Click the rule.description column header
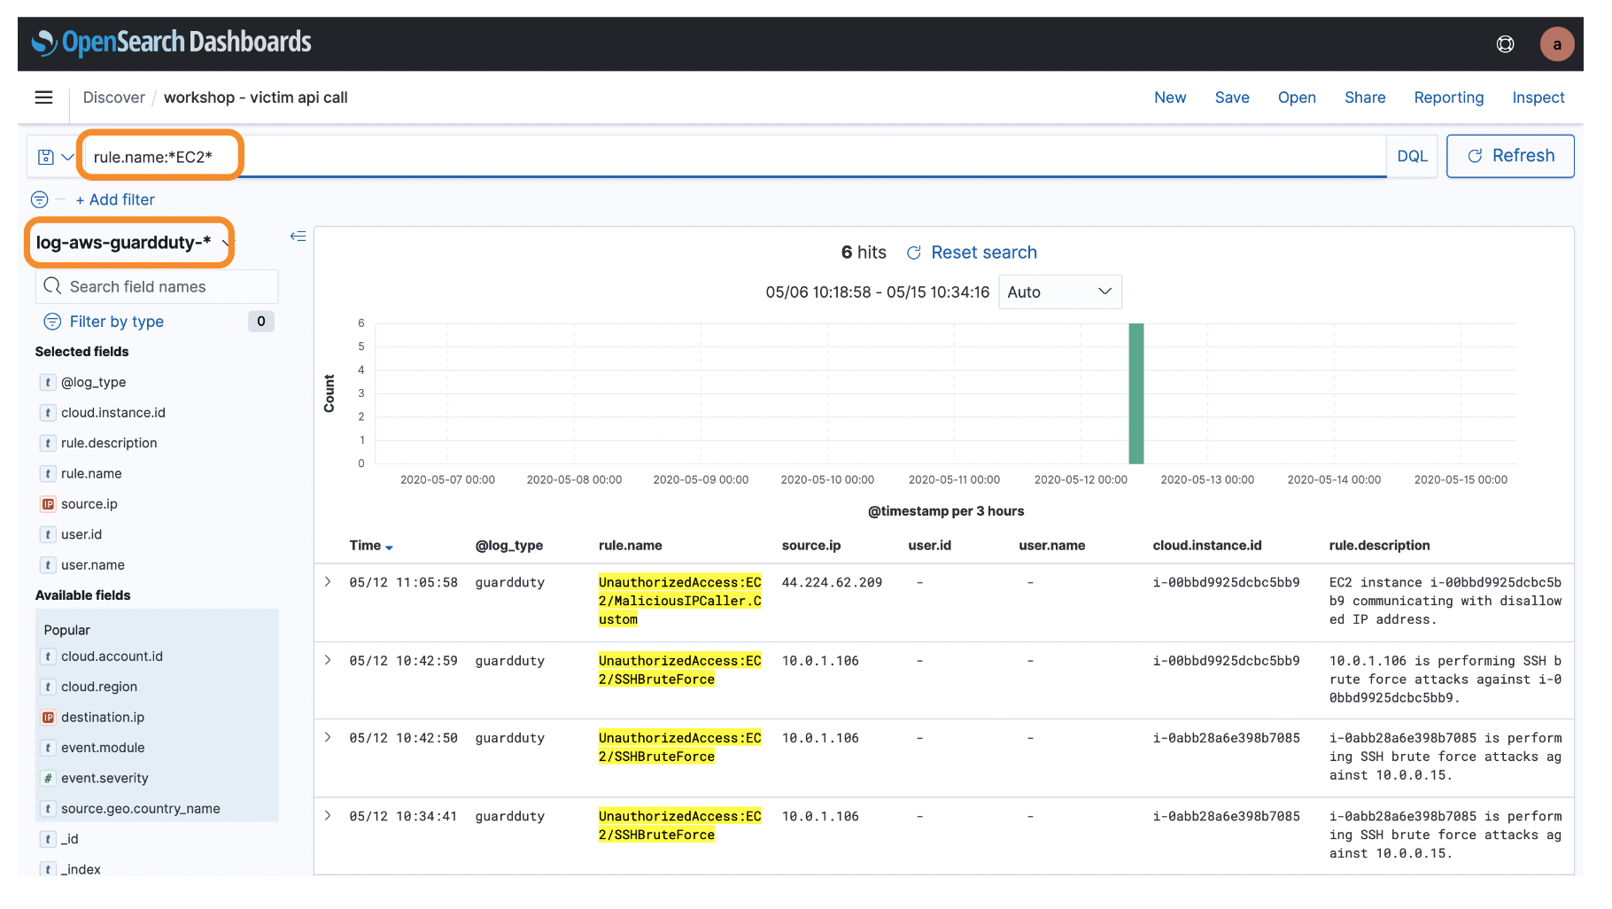This screenshot has width=1612, height=909. [1379, 546]
